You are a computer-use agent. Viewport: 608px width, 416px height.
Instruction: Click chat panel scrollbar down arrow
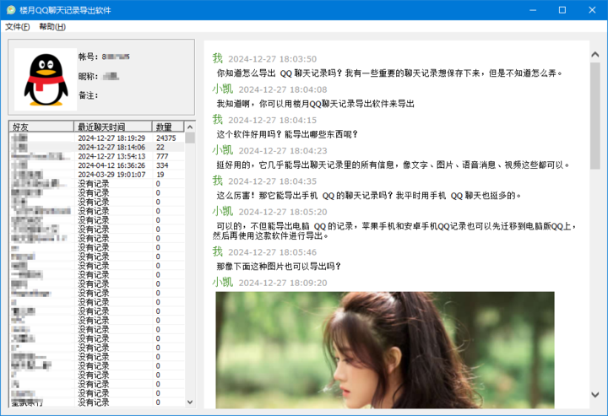click(594, 402)
